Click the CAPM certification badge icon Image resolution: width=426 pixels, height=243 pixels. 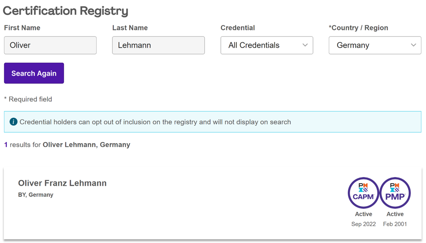(363, 193)
